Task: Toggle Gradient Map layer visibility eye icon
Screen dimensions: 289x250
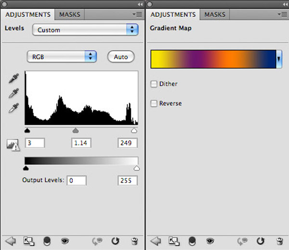Action: [x=210, y=241]
